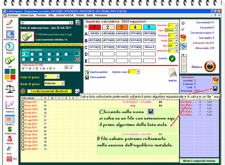This screenshot has height=165, width=225.
Task: Open the Pos/Num dropdown
Action: [x=176, y=35]
